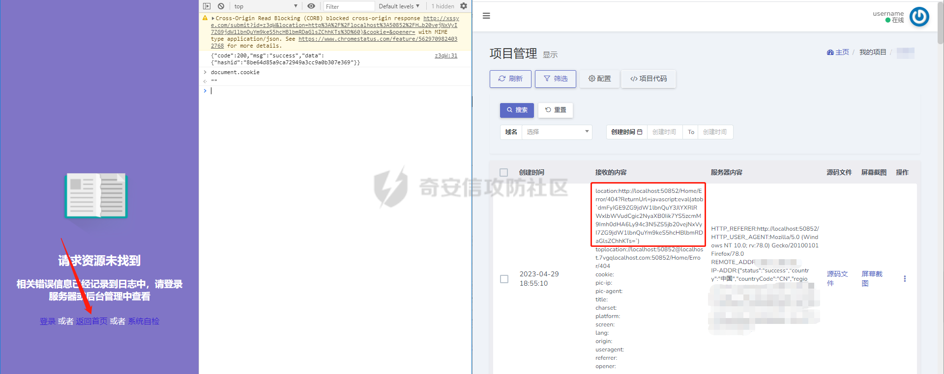Check the select-all checkbox in table header
Screen dimensions: 944x374
(x=503, y=172)
